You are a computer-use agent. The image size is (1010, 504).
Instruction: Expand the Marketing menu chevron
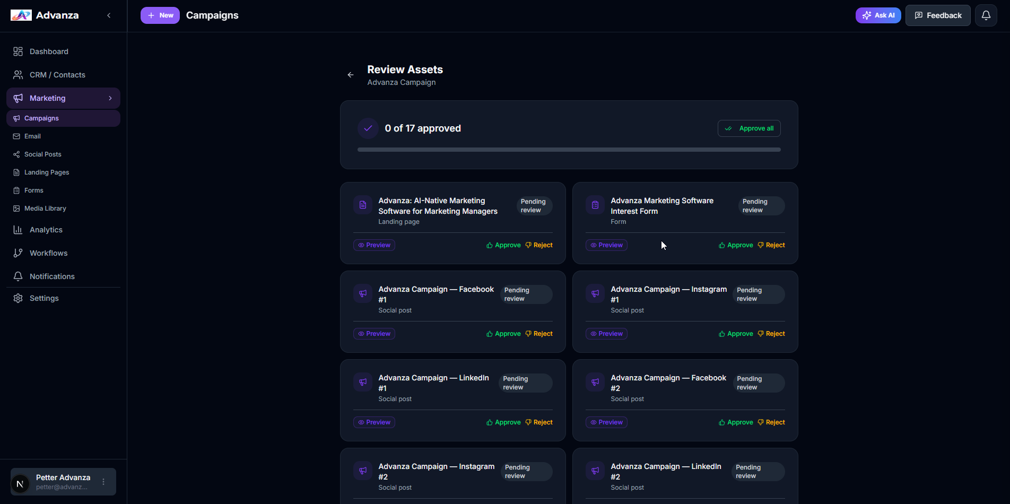pos(109,98)
